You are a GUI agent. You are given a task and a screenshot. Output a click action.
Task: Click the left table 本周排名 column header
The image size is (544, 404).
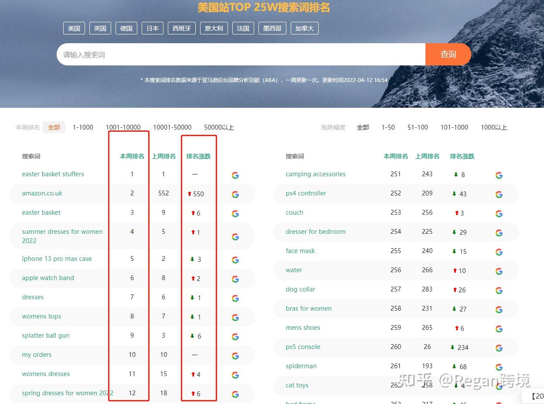[132, 156]
